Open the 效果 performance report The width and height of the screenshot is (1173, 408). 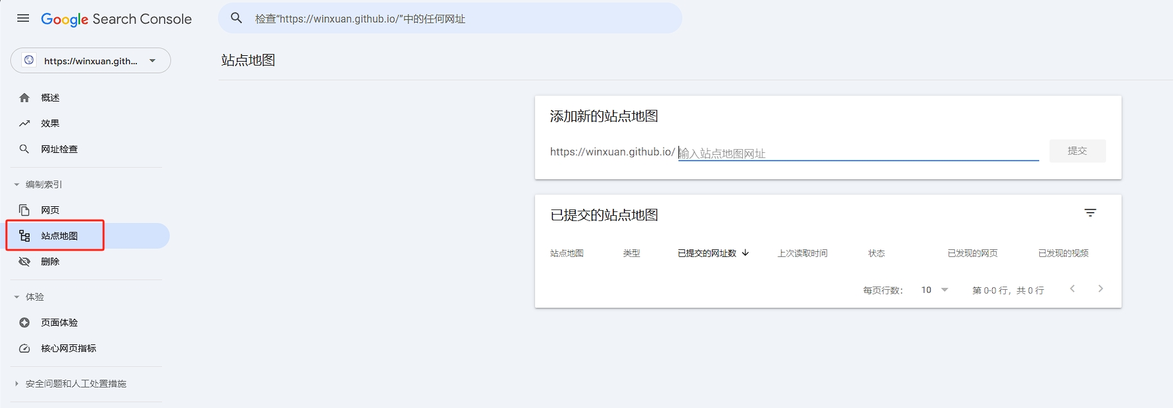50,123
